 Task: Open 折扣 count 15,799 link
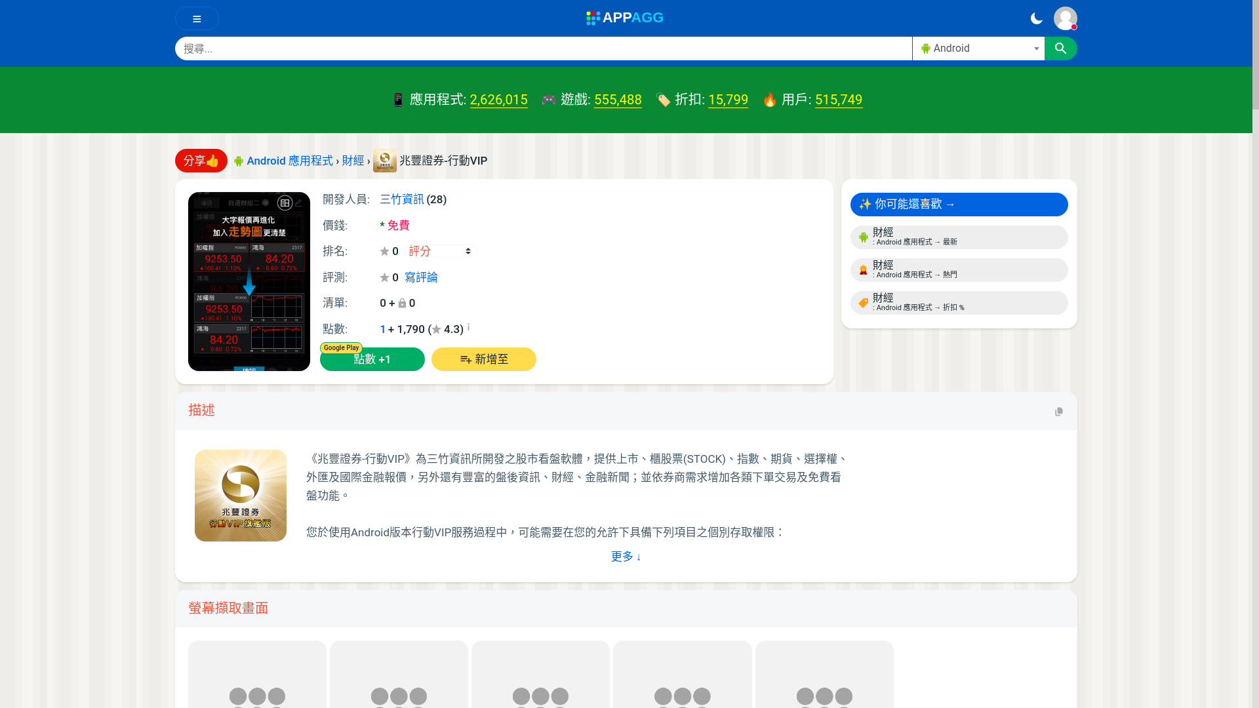tap(728, 100)
